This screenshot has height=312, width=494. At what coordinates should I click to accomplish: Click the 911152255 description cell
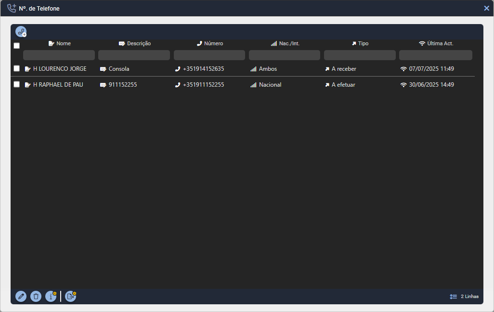click(123, 84)
